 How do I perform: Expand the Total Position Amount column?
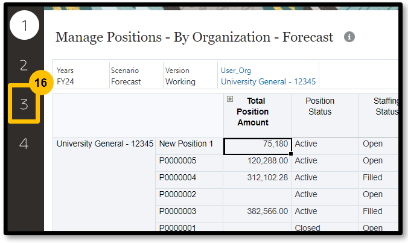tap(230, 99)
